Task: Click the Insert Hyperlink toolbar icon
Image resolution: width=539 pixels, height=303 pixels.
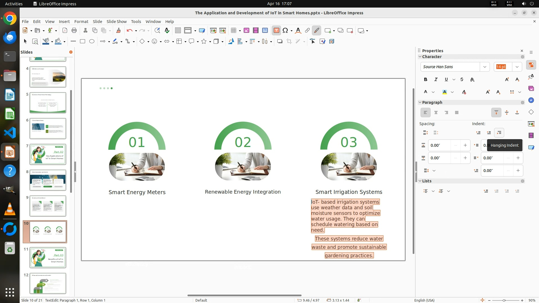Action: (x=307, y=31)
